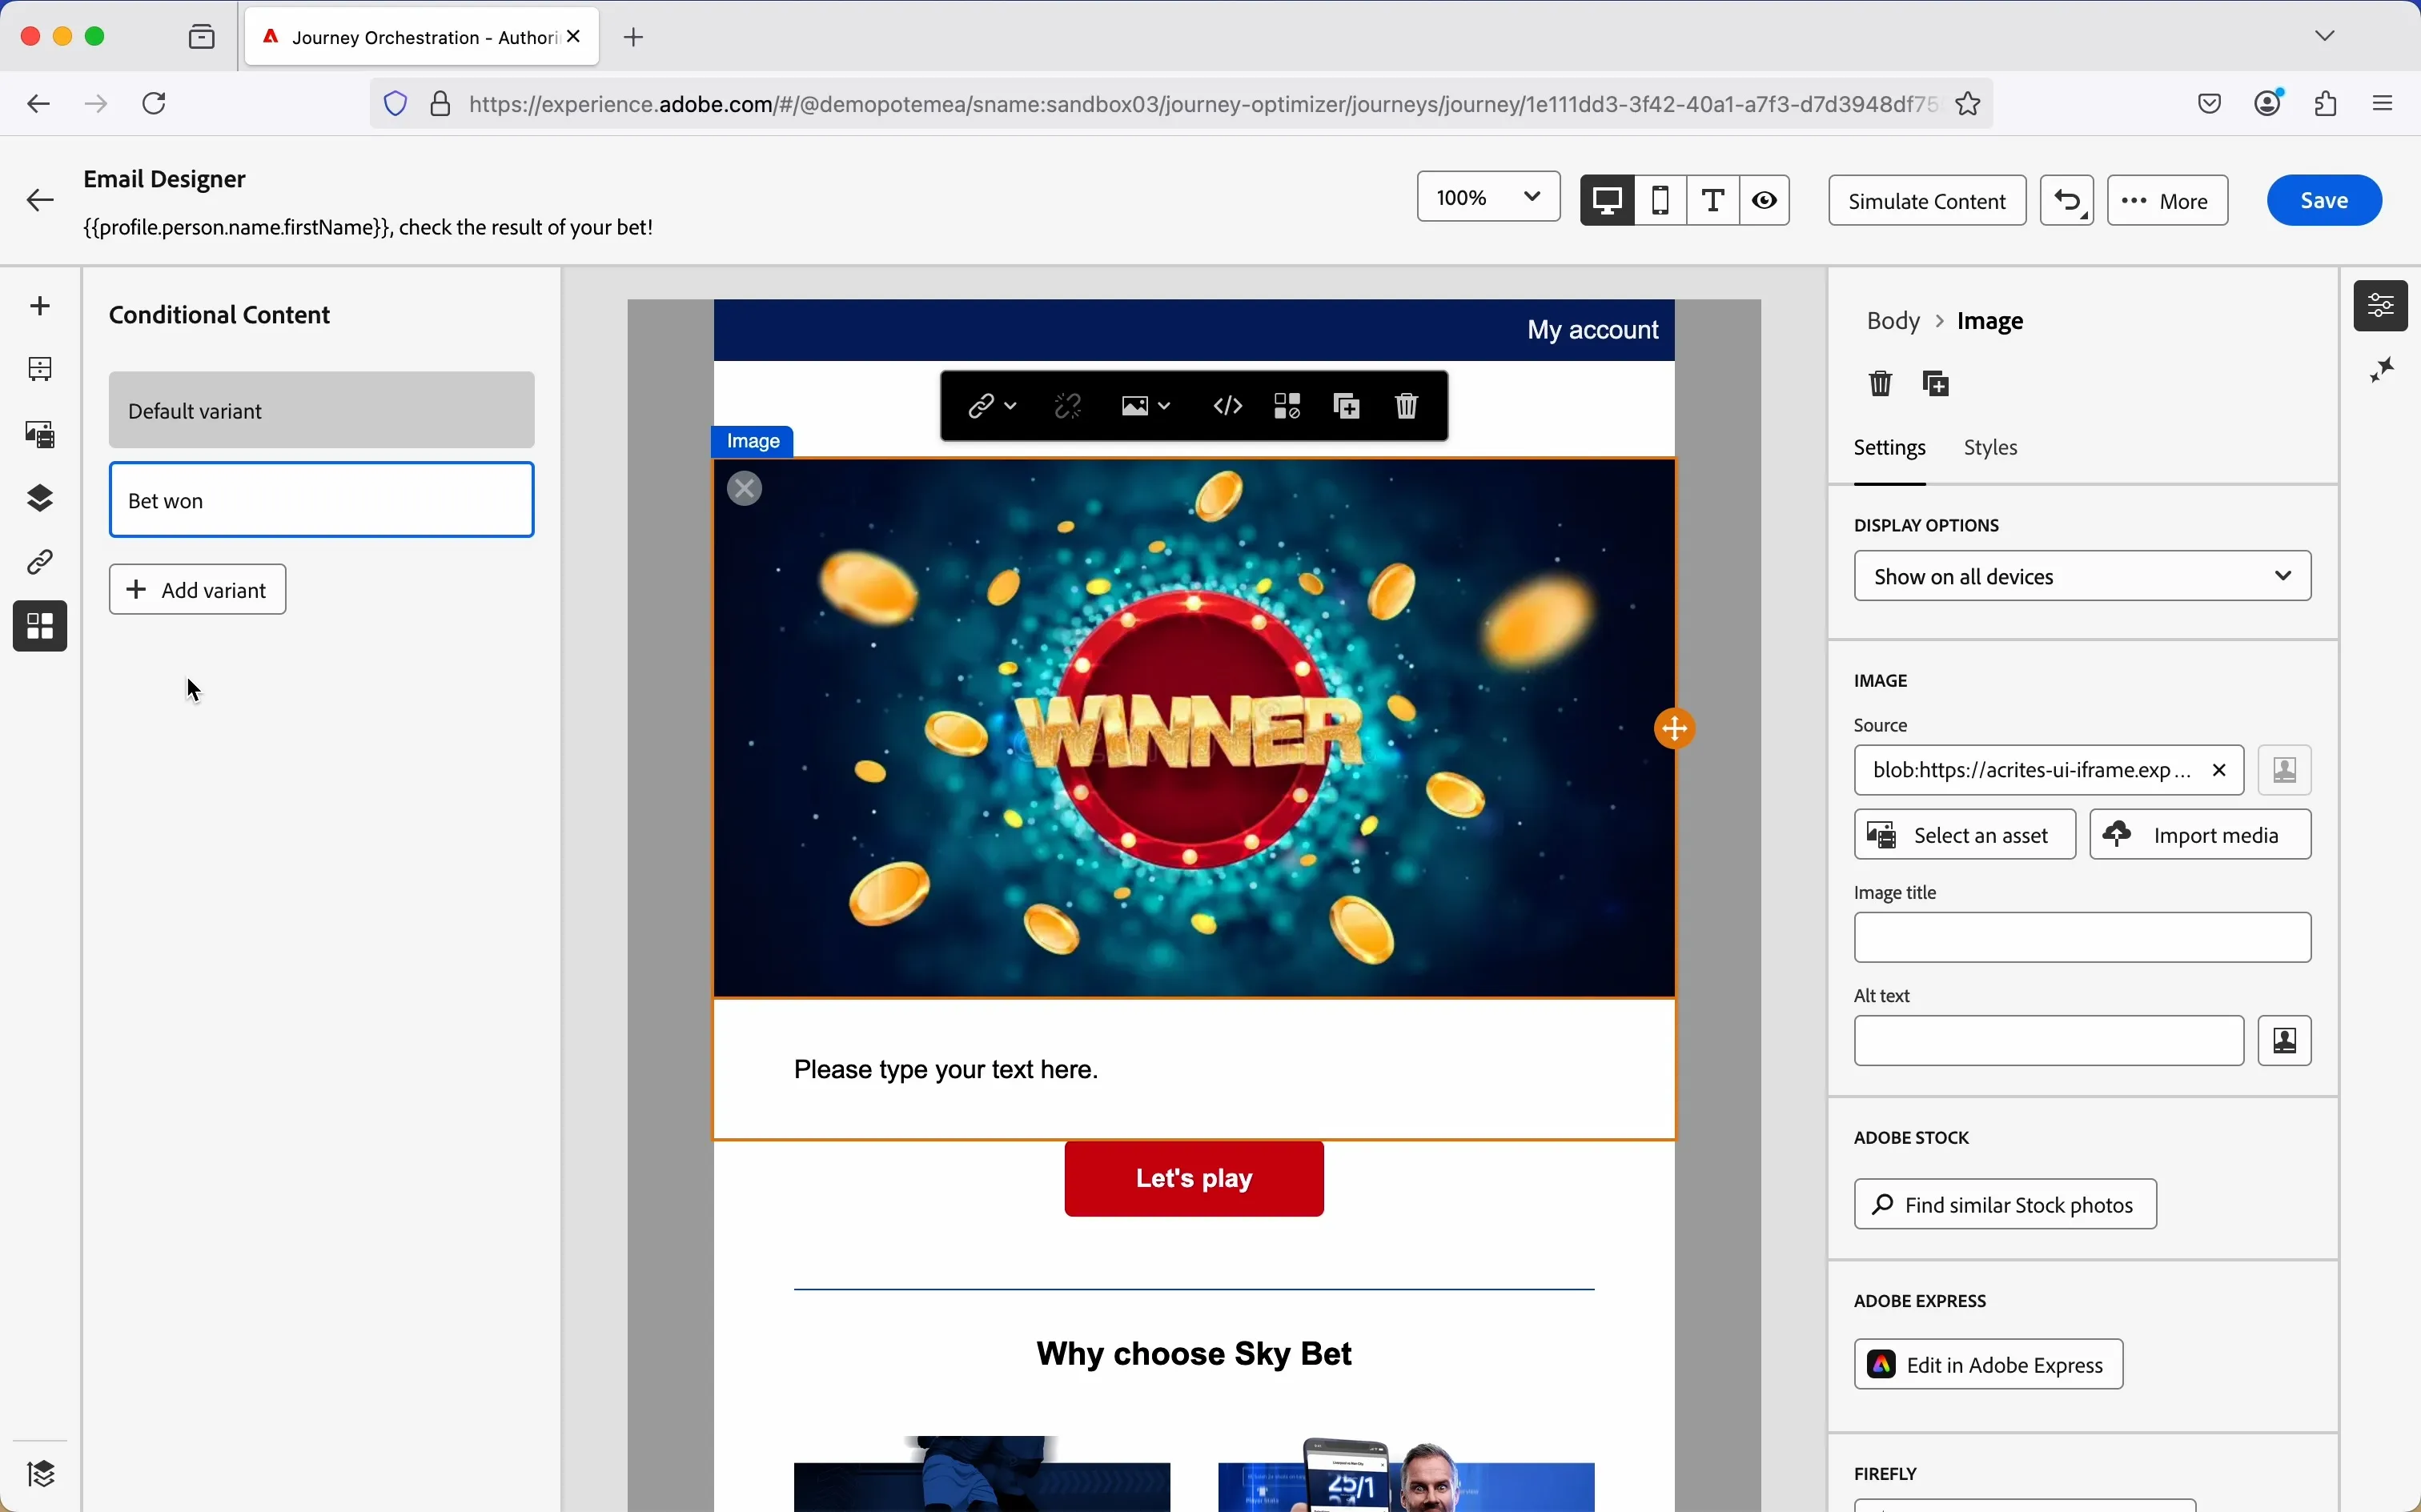The width and height of the screenshot is (2421, 1512).
Task: Click the Body breadcrumb link
Action: pyautogui.click(x=1894, y=322)
